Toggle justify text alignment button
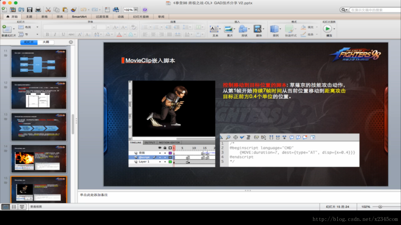Screen dimensions: 401x225 169,35
